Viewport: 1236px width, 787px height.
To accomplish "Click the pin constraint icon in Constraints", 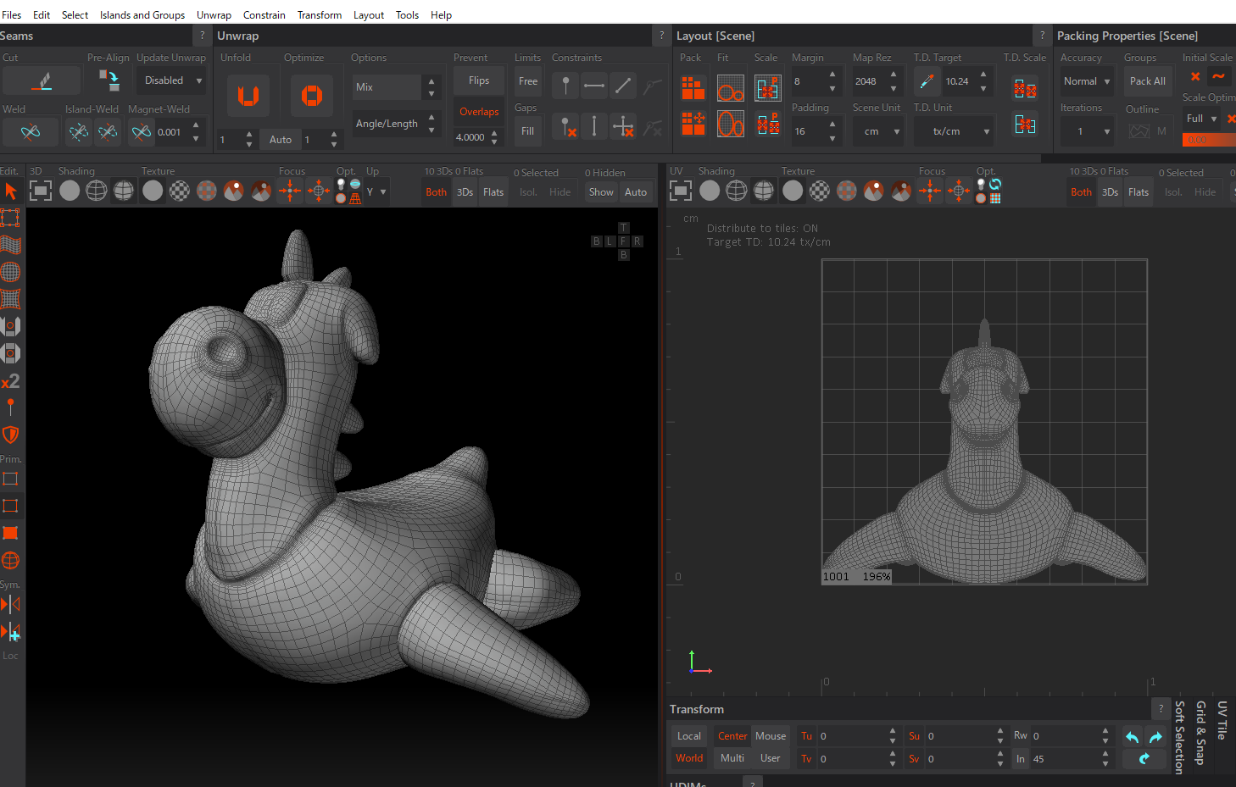I will point(565,86).
